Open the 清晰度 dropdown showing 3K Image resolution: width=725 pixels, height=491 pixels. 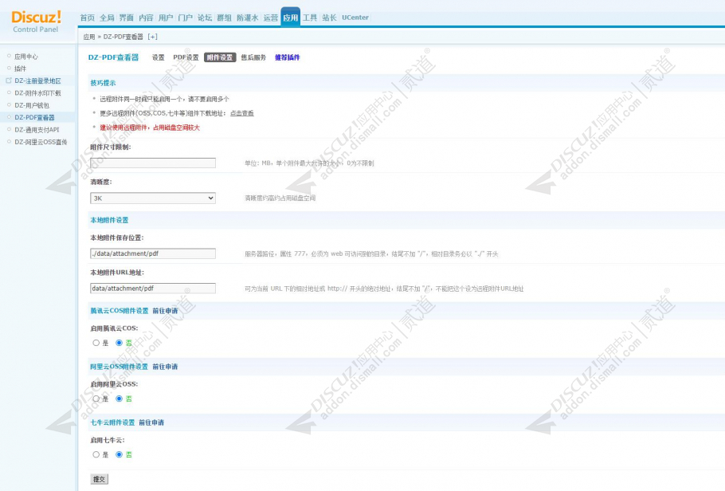tap(153, 198)
